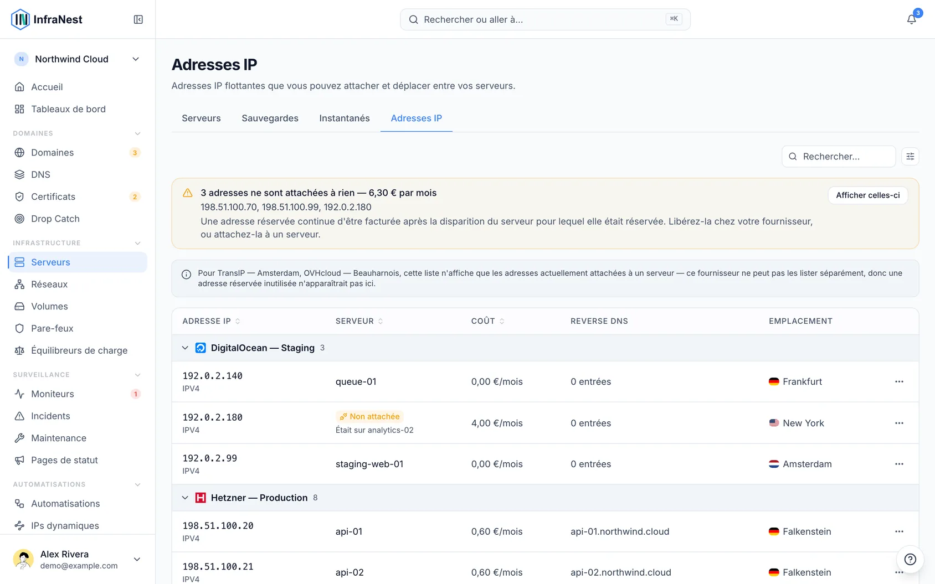Collapse the sidebar panel icon
935x584 pixels.
coord(138,19)
